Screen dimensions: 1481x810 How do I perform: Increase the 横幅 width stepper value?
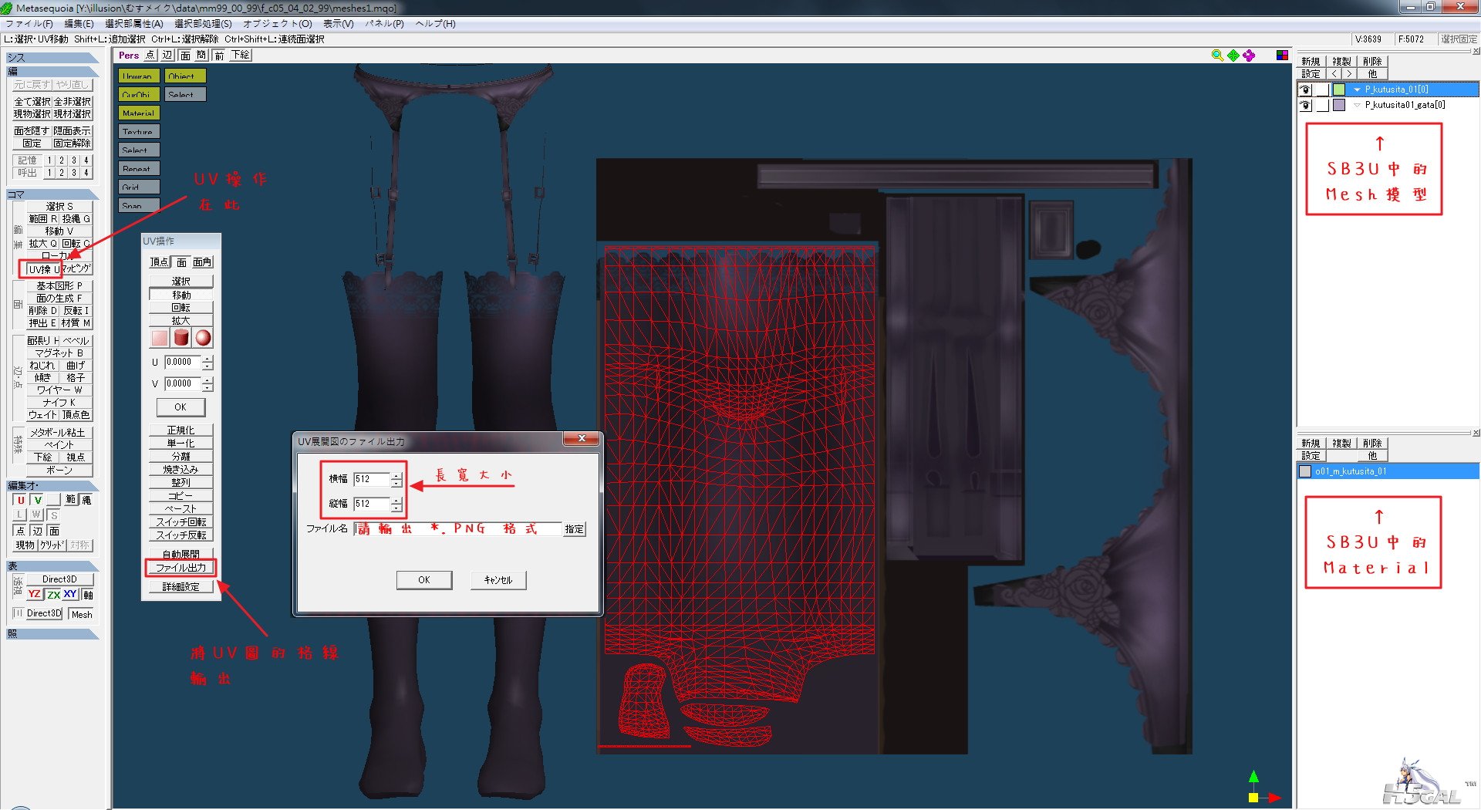pos(396,476)
